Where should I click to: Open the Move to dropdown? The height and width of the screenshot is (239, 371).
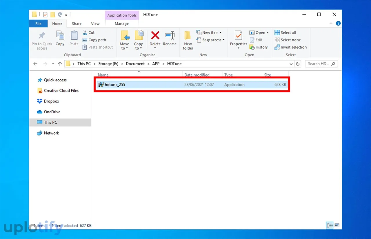(x=125, y=40)
